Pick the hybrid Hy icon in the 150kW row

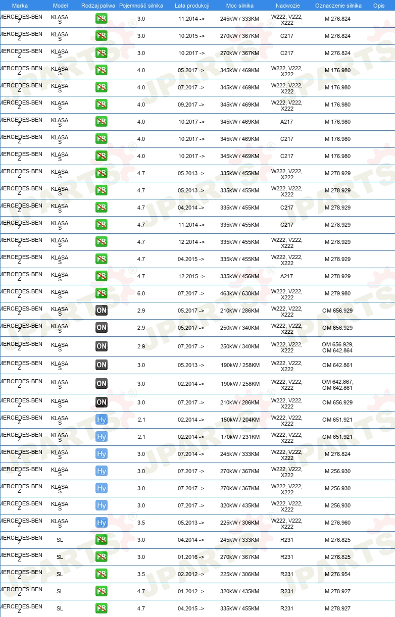click(x=102, y=420)
